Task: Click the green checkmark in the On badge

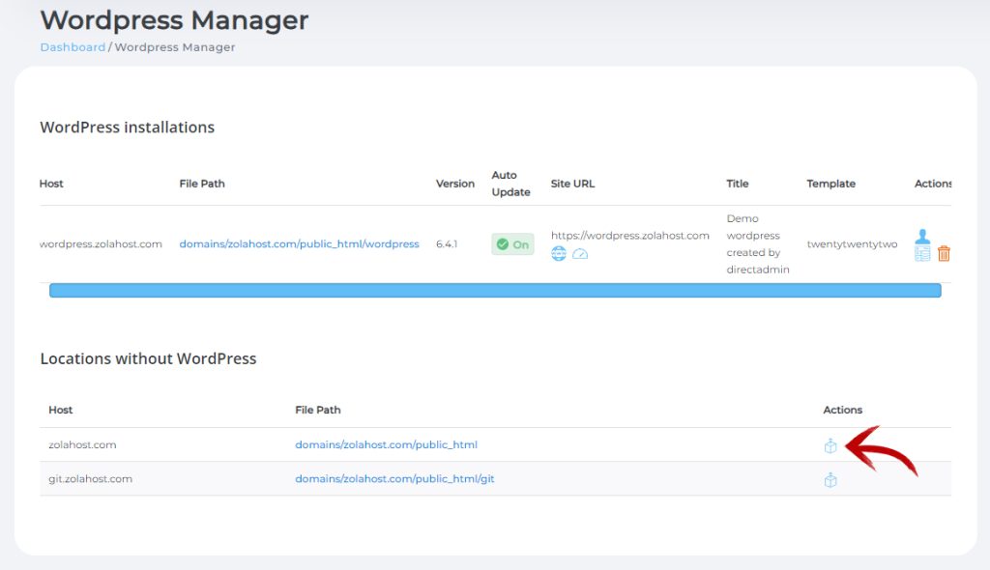Action: 503,243
